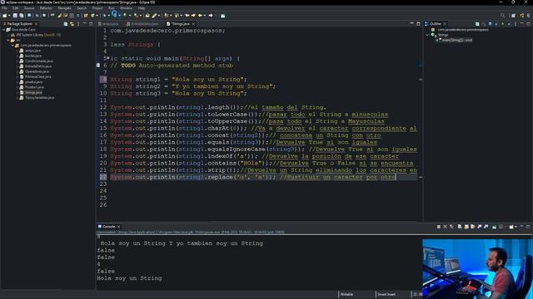
Task: Close the Outline view tab
Action: 445,24
